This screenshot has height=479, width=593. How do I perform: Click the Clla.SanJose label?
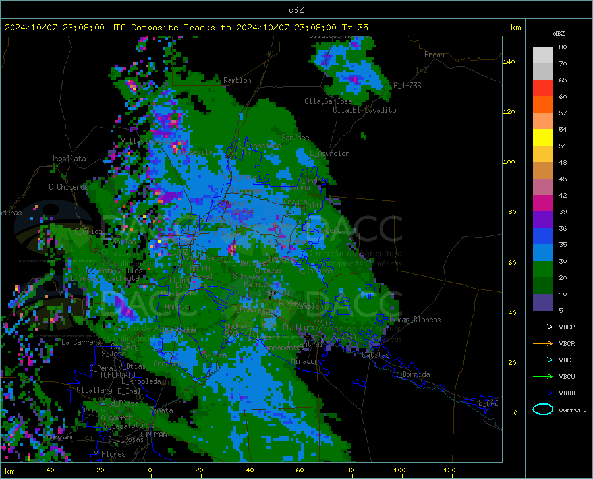328,101
